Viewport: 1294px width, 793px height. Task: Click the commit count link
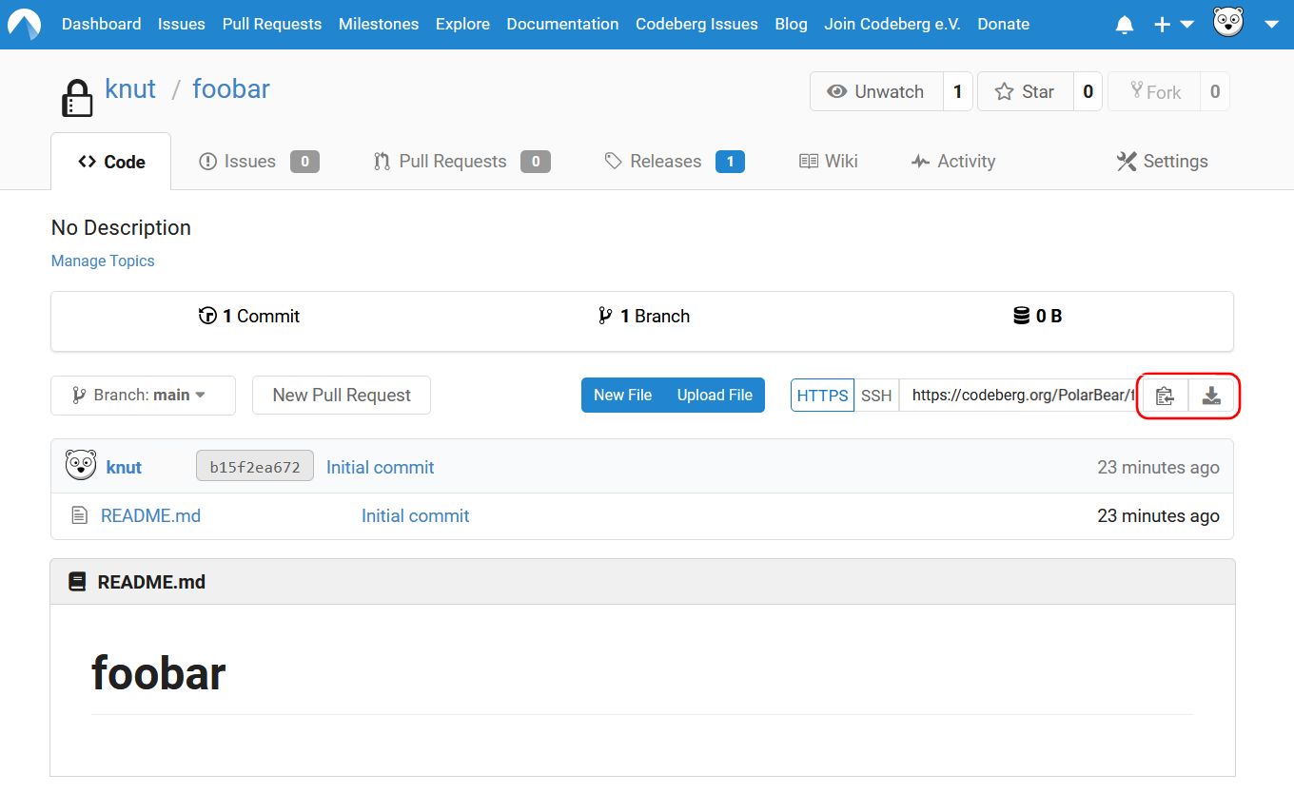pos(249,317)
